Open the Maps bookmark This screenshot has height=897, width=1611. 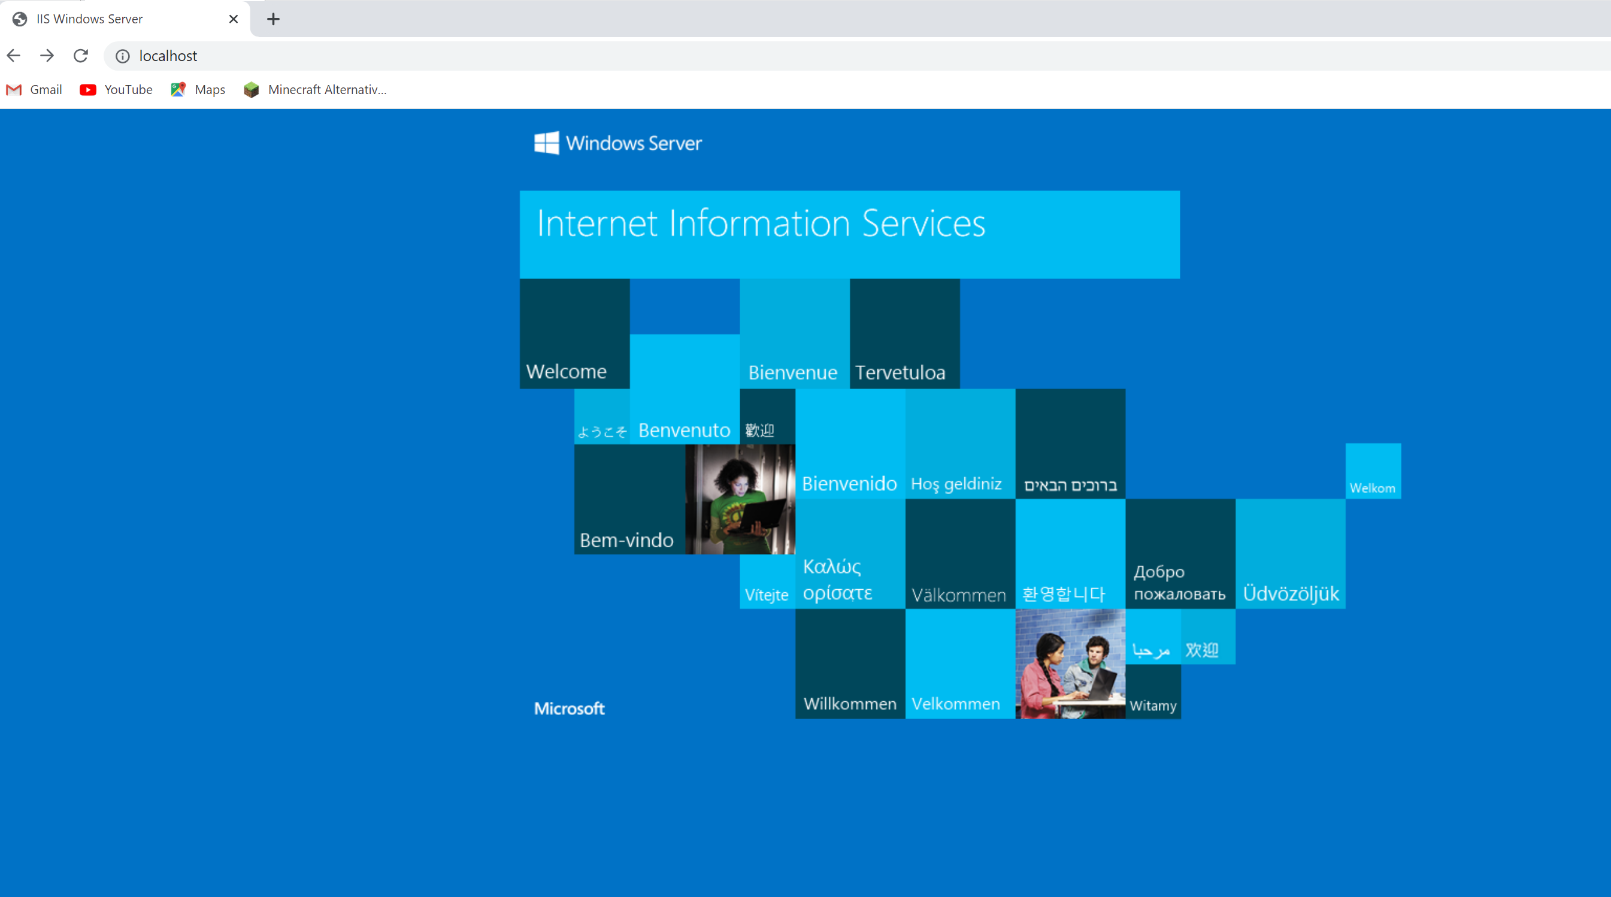point(198,89)
